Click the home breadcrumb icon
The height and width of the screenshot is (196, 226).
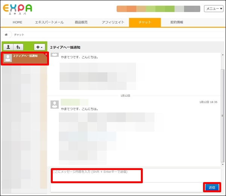pyautogui.click(x=6, y=35)
